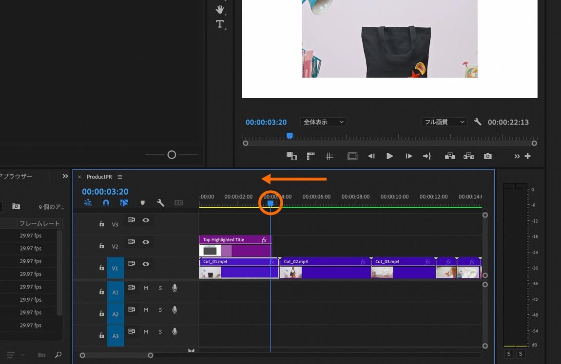This screenshot has height=364, width=561.
Task: Open the button editor plus icon
Action: click(x=528, y=156)
